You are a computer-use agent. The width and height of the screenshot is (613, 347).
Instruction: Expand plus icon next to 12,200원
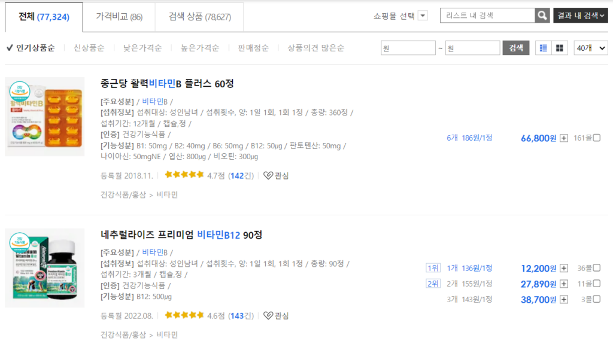tap(564, 268)
